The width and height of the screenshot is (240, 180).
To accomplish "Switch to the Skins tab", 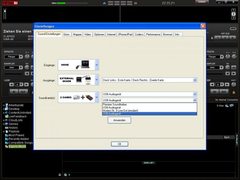I will coord(66,34).
